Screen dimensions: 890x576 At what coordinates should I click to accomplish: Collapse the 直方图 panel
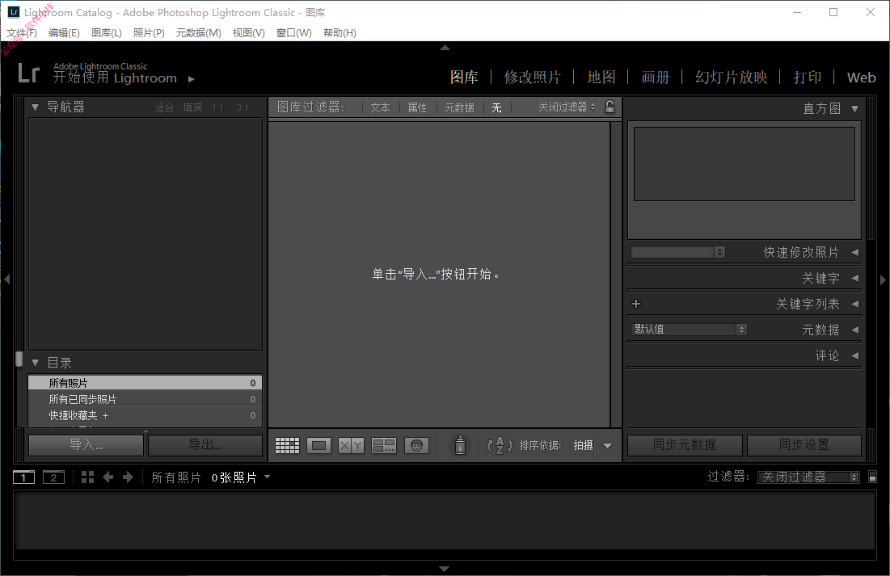click(x=854, y=109)
